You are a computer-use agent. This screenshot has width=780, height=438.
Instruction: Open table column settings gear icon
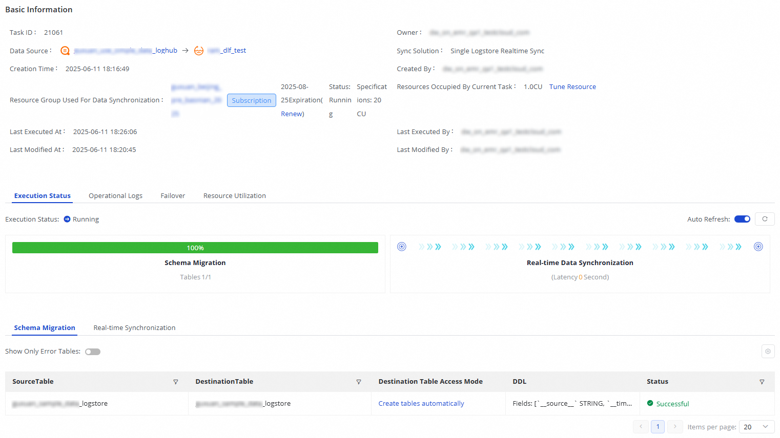(x=768, y=351)
